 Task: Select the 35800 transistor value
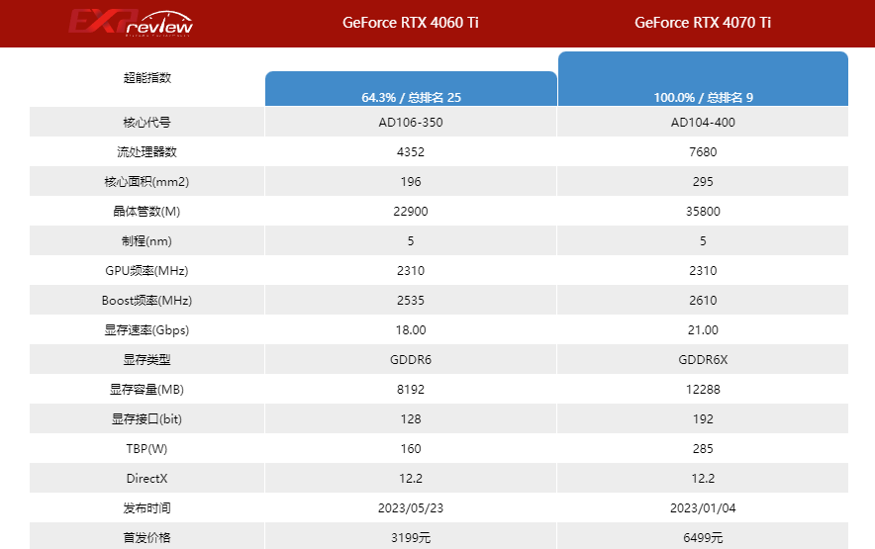point(703,212)
